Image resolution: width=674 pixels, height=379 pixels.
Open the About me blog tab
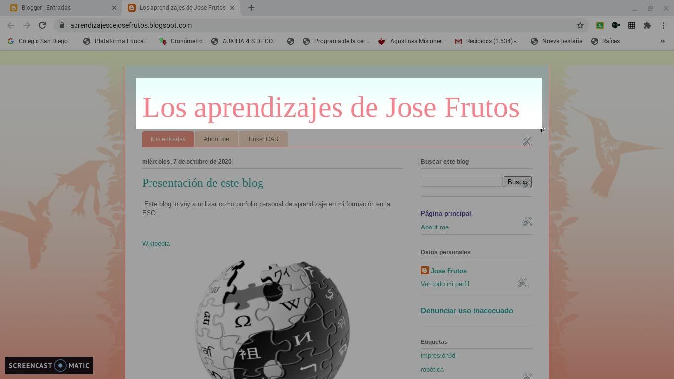[x=216, y=139]
